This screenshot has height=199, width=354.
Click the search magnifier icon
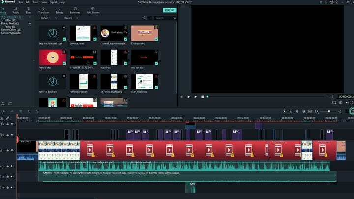tap(174, 18)
